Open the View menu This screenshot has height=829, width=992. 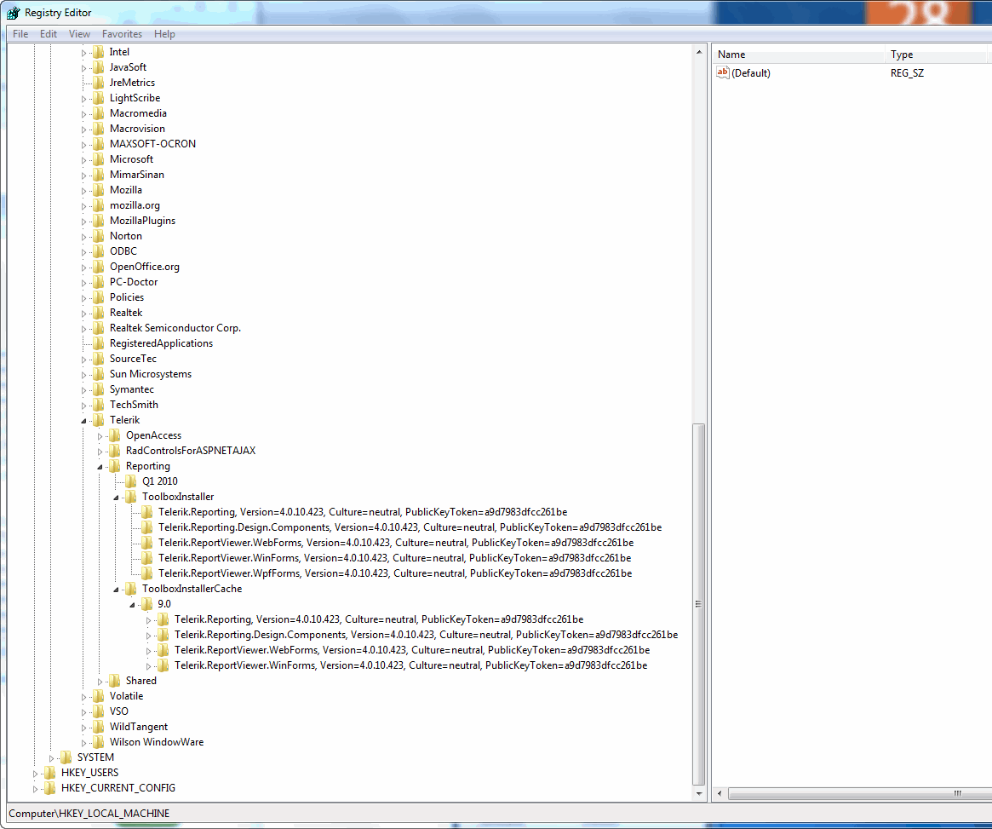click(79, 34)
